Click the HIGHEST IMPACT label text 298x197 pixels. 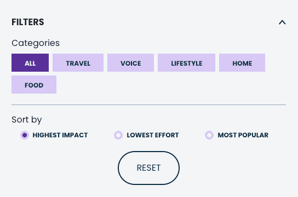[60, 135]
